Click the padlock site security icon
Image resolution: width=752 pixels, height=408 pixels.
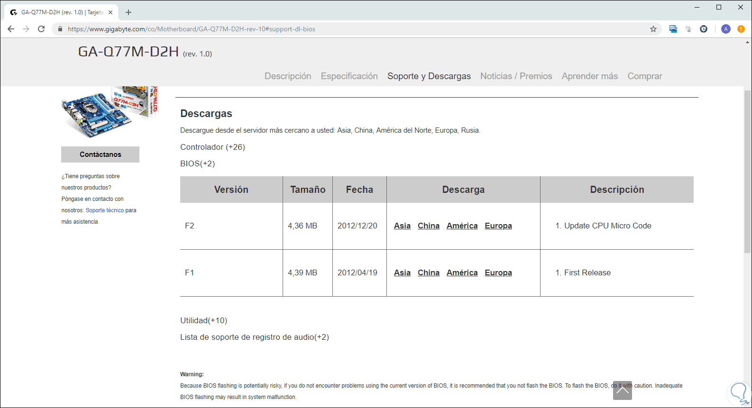coord(60,29)
